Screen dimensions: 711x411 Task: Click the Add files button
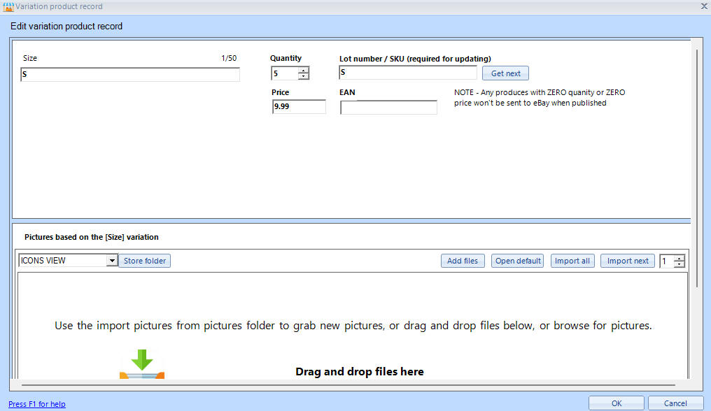[463, 261]
